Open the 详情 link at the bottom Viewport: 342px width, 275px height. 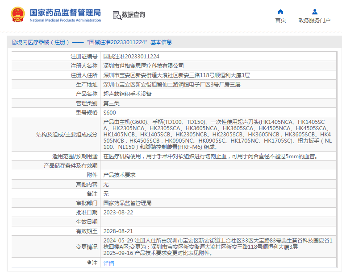[109, 263]
